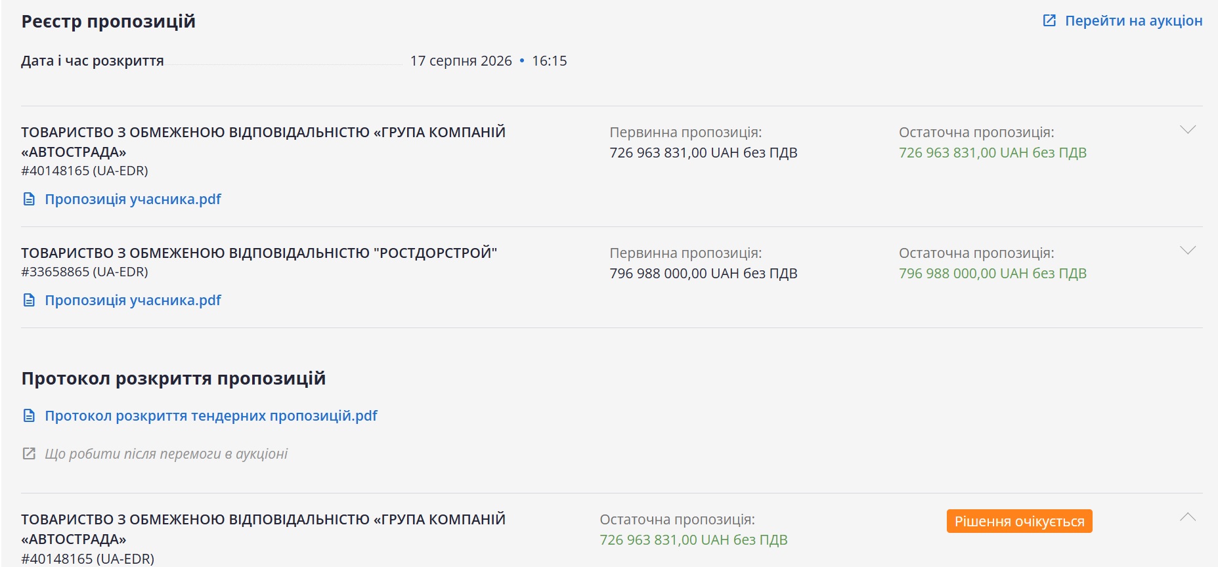The width and height of the screenshot is (1218, 567).
Task: Click the external-link icon beside Перейти на аукціон
Action: pyautogui.click(x=1049, y=20)
